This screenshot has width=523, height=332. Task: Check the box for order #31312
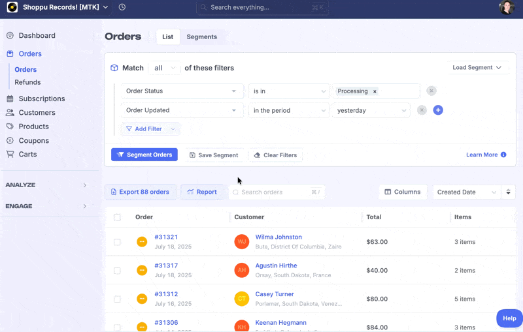click(x=117, y=299)
